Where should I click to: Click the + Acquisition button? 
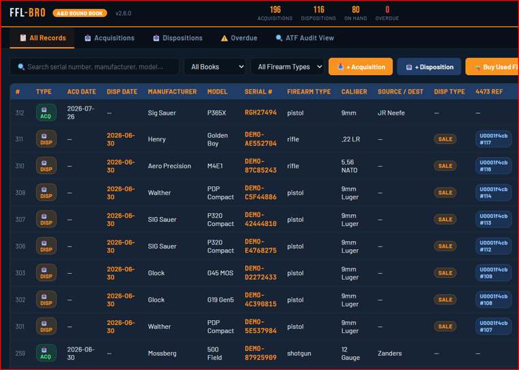pos(361,67)
